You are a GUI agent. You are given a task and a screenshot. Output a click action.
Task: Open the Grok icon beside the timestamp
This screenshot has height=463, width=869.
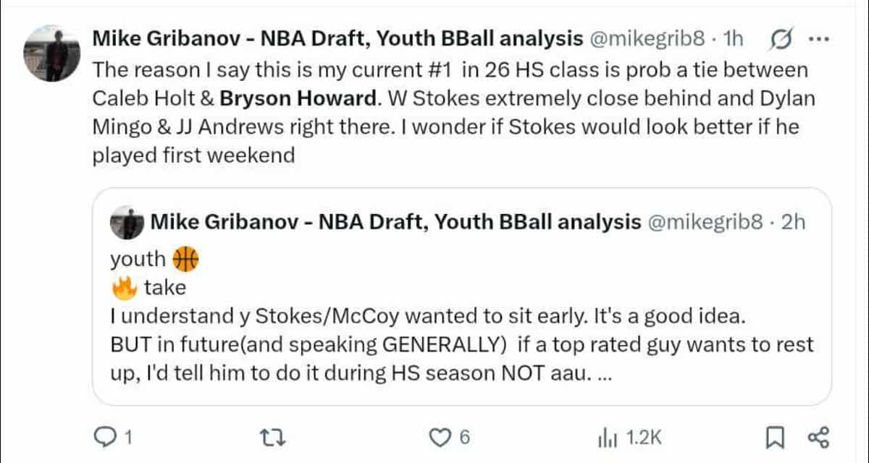pyautogui.click(x=781, y=39)
